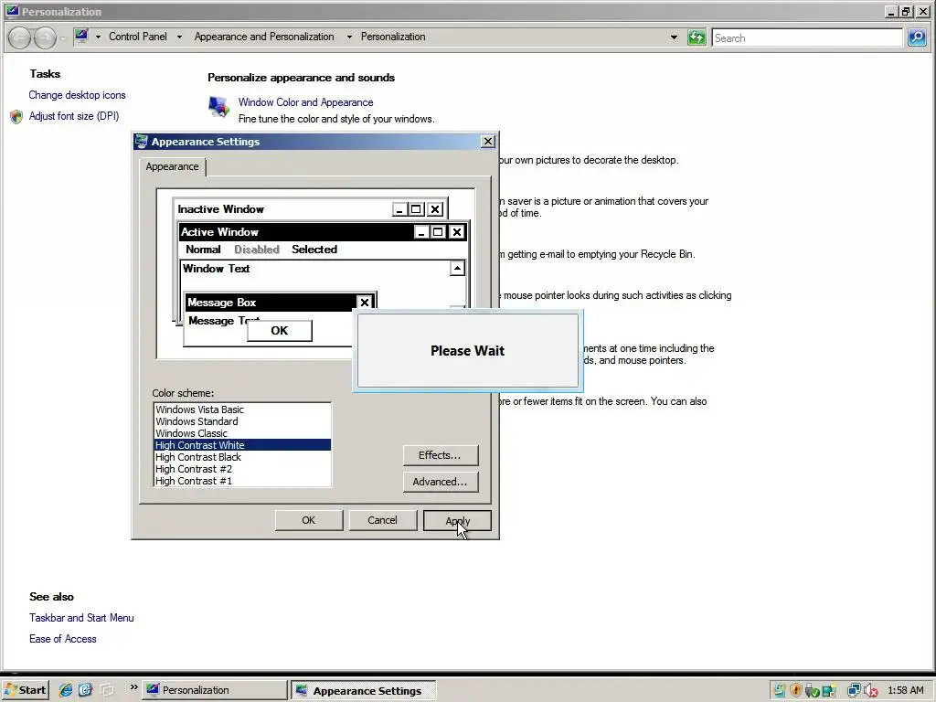
Task: Expand the arrow before Control Panel breadcrumb
Action: 98,37
